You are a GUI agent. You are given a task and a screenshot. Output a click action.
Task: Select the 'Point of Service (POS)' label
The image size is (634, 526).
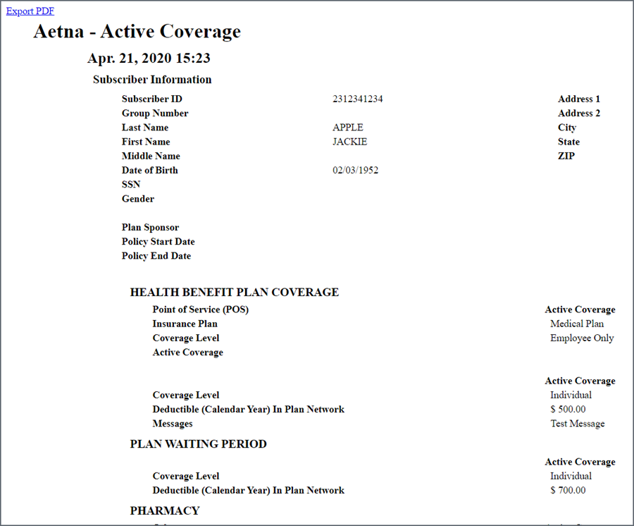[201, 310]
